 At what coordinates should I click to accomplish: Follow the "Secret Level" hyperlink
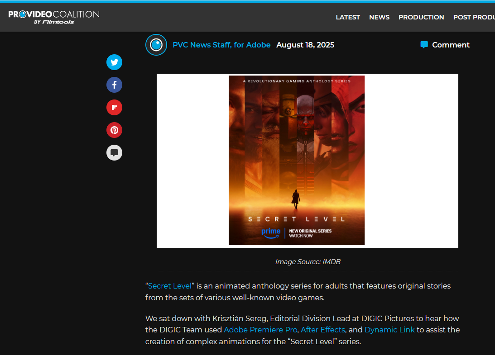tap(170, 286)
